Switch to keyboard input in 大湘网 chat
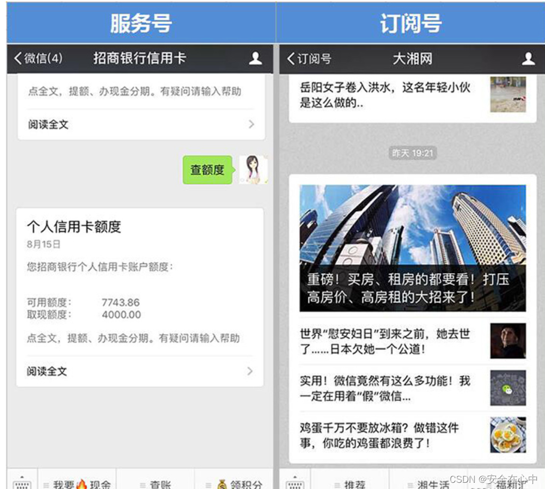The height and width of the screenshot is (489, 545). point(295,482)
